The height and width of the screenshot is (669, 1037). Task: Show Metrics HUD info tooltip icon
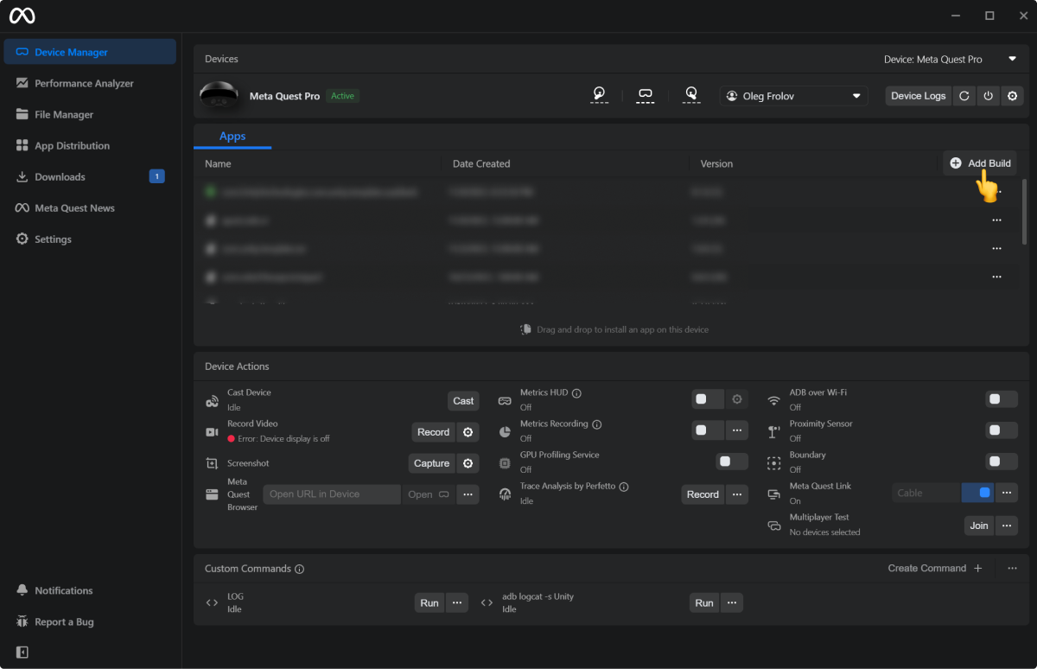pyautogui.click(x=576, y=393)
